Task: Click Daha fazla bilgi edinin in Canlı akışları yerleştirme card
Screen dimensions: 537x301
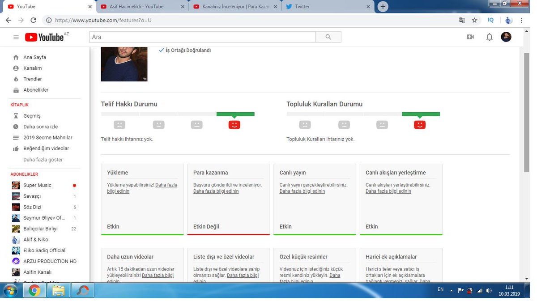Action: [388, 191]
